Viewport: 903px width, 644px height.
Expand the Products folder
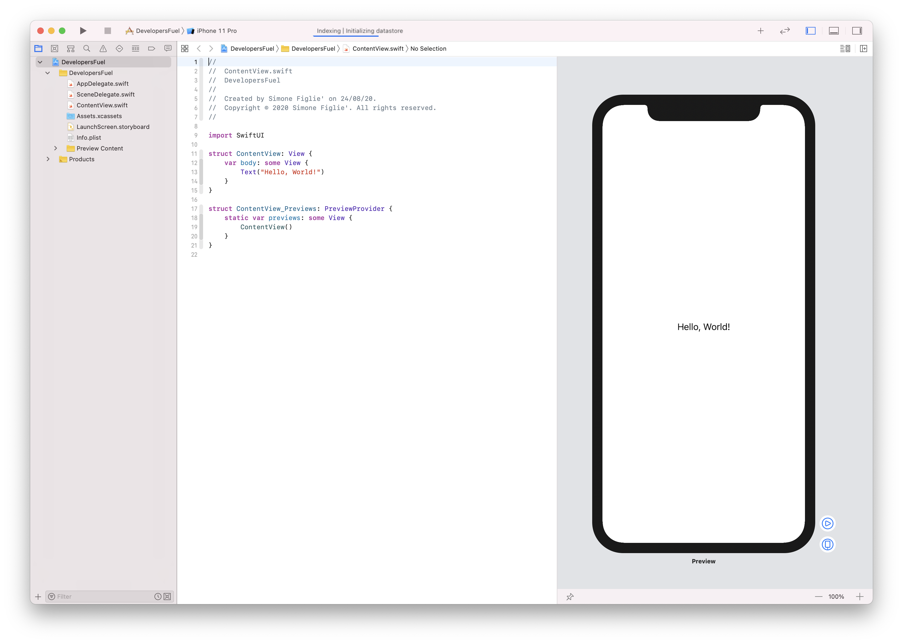(x=48, y=159)
